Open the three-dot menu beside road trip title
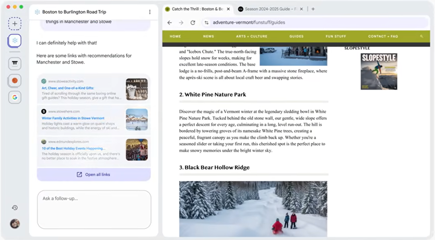 pyautogui.click(x=150, y=12)
